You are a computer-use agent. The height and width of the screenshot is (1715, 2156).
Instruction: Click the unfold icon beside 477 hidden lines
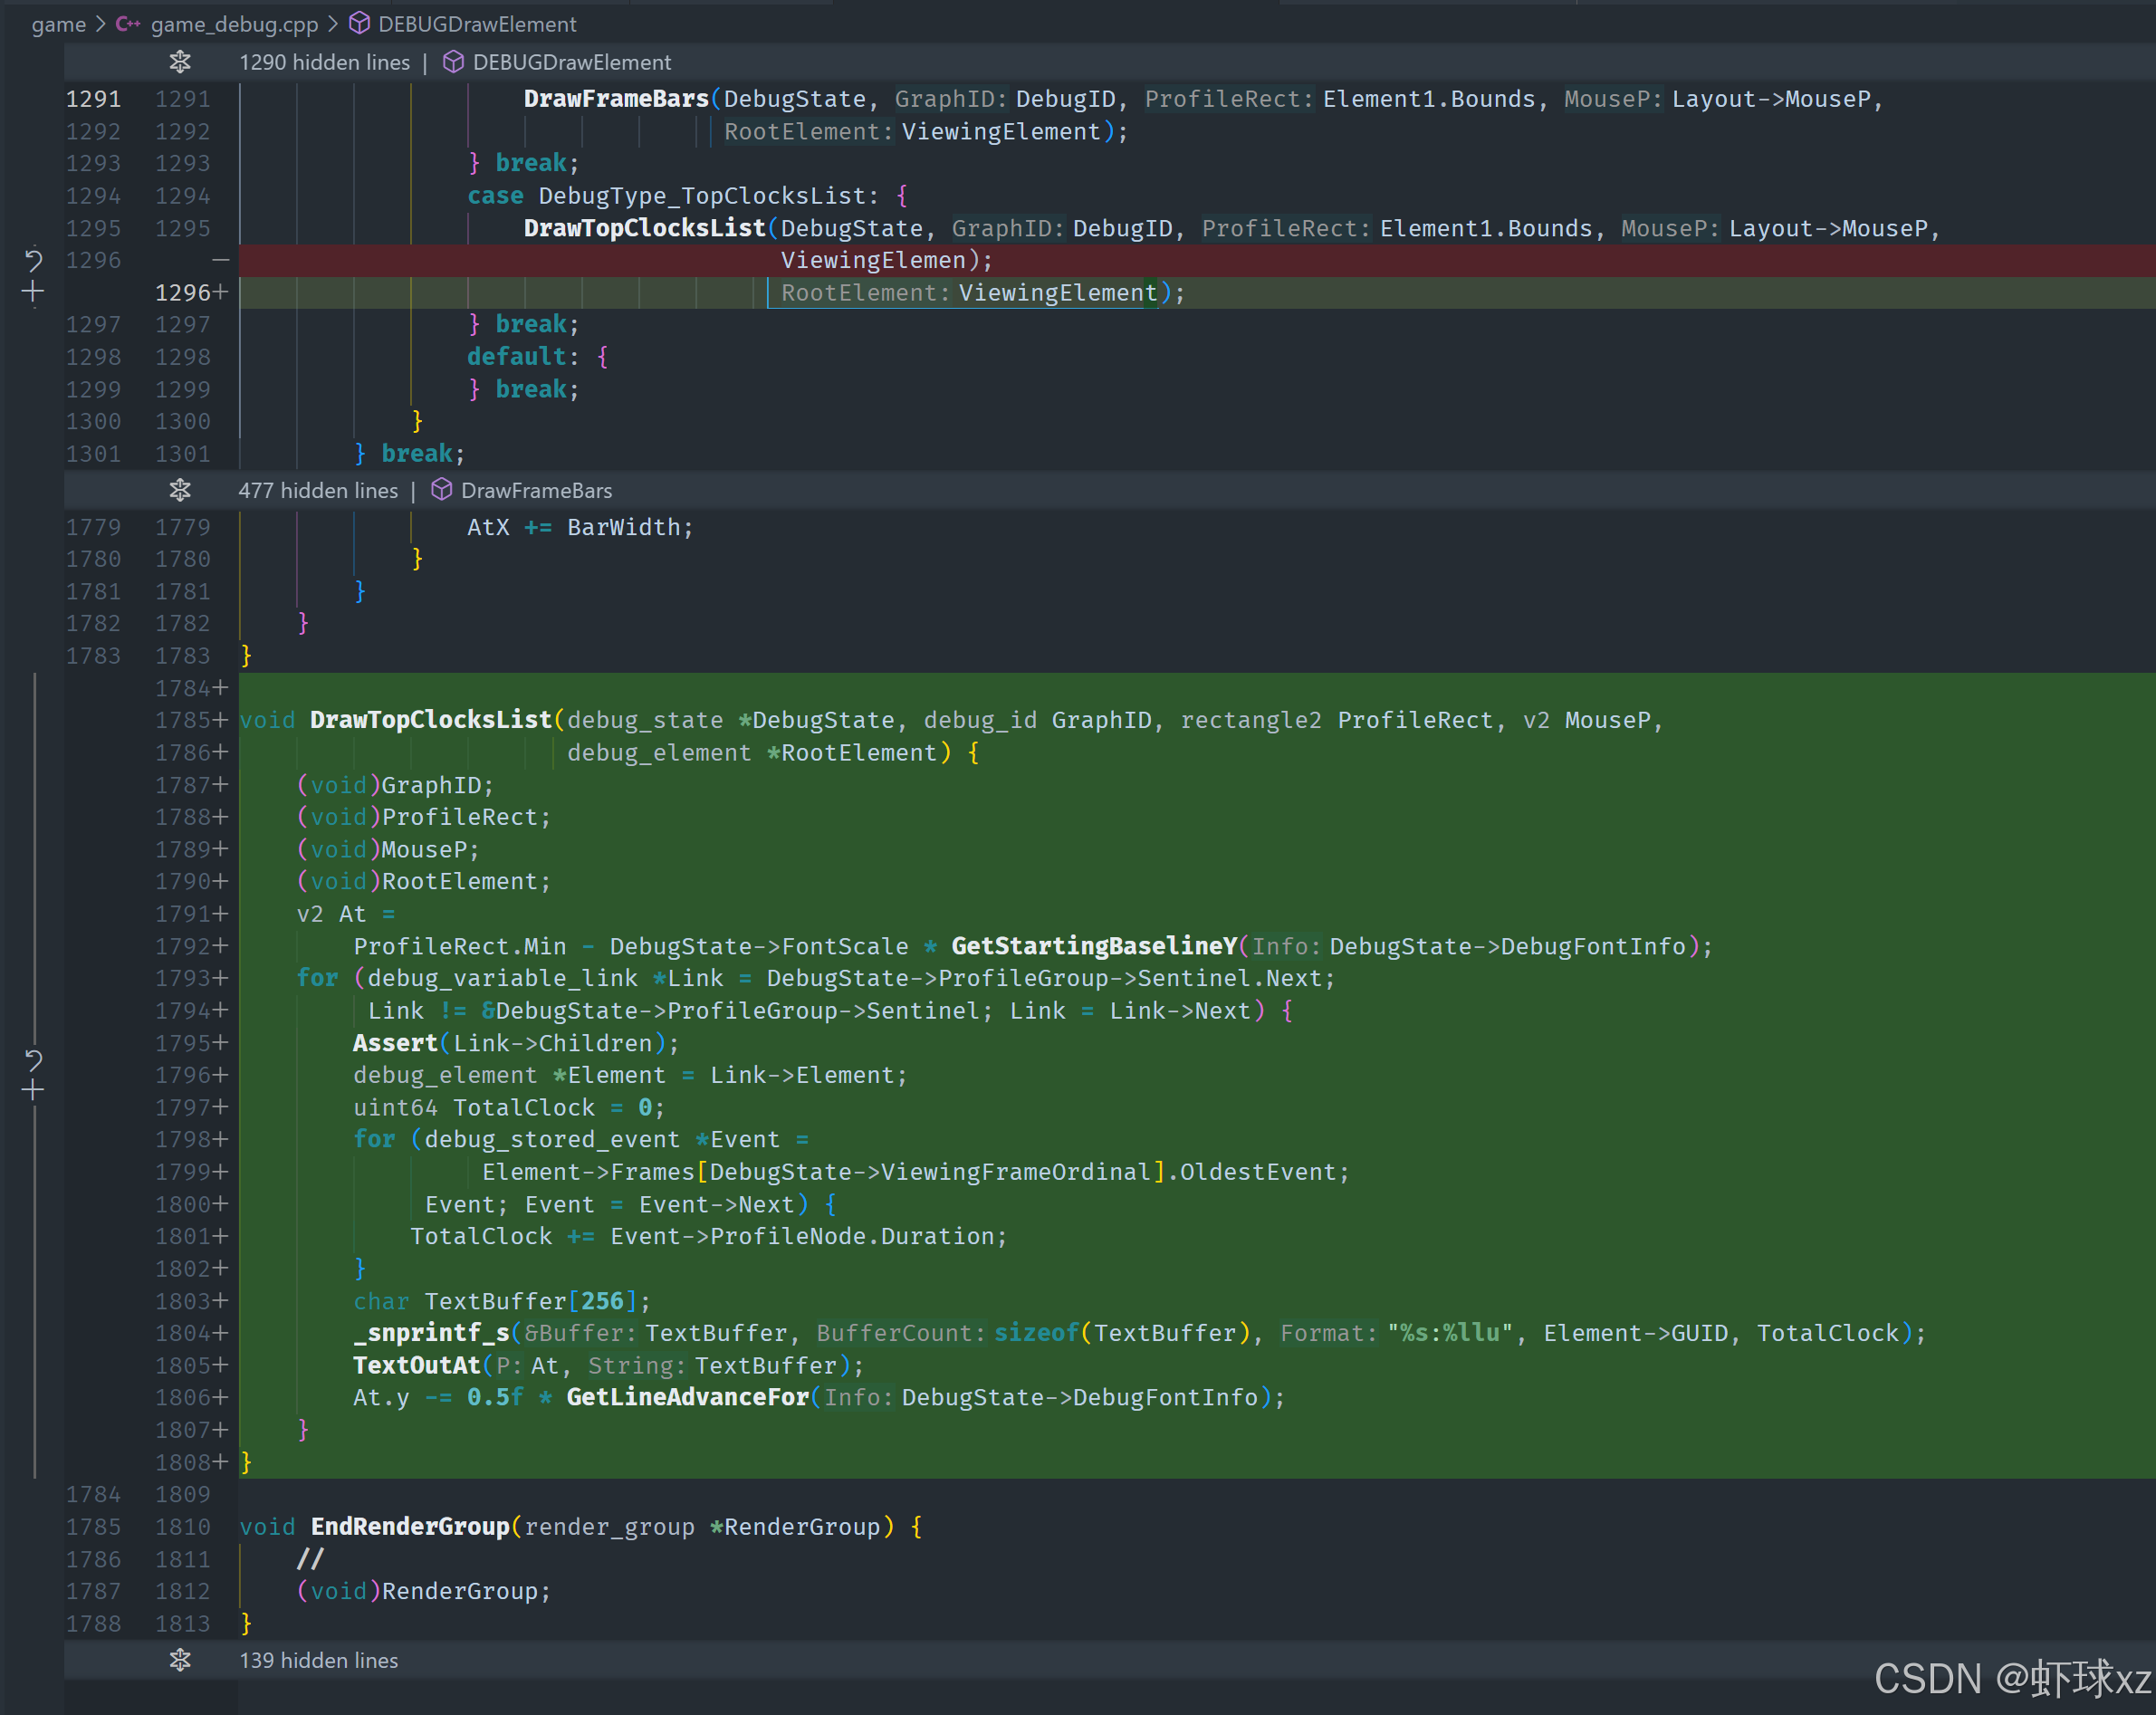click(180, 490)
